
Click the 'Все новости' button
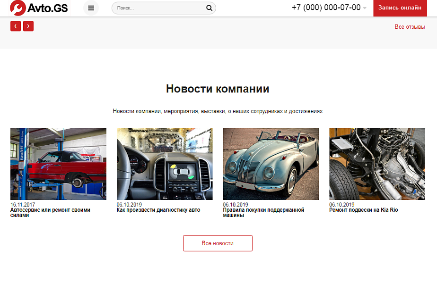pos(218,243)
